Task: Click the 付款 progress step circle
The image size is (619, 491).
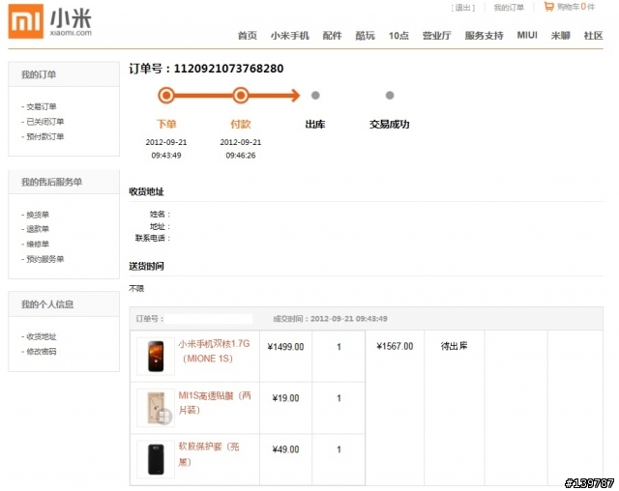Action: point(241,96)
